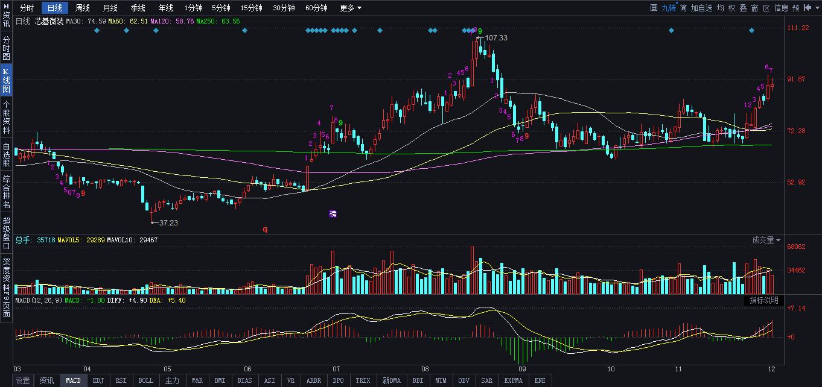The image size is (822, 387).
Task: Click the 画 drawing tool icon
Action: pos(654,8)
